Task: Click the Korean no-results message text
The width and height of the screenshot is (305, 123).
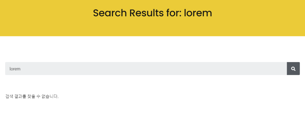Action: pos(32,97)
